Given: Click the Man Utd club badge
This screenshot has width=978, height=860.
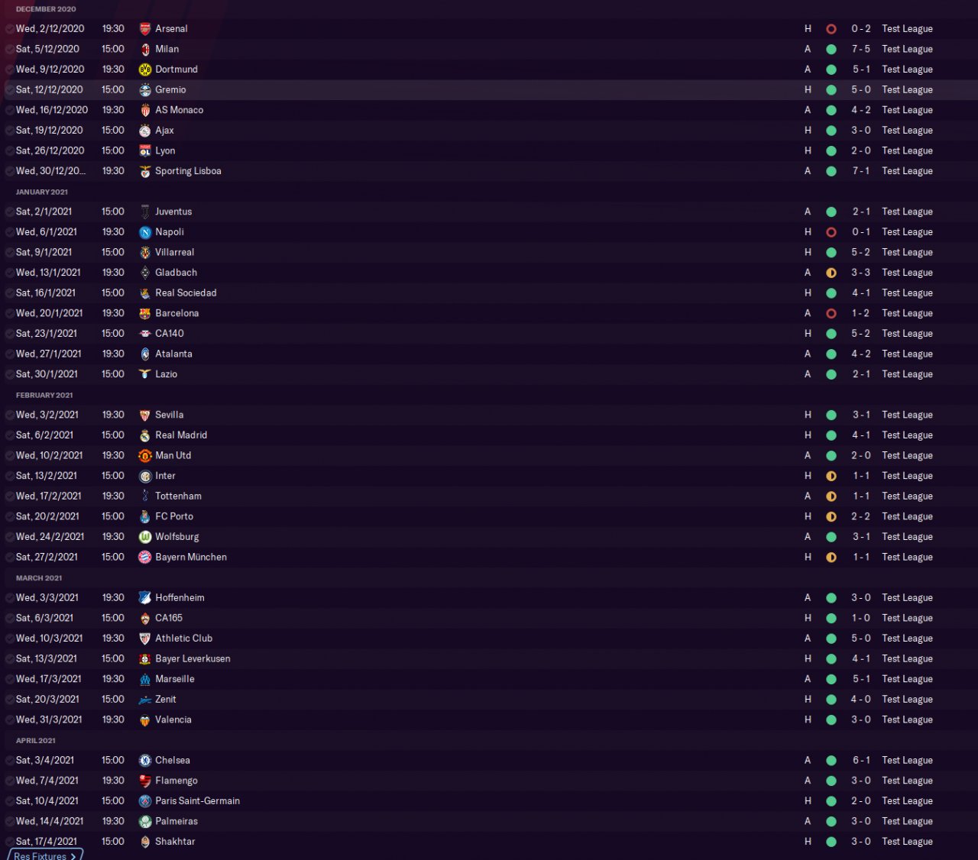Looking at the screenshot, I should pos(145,456).
